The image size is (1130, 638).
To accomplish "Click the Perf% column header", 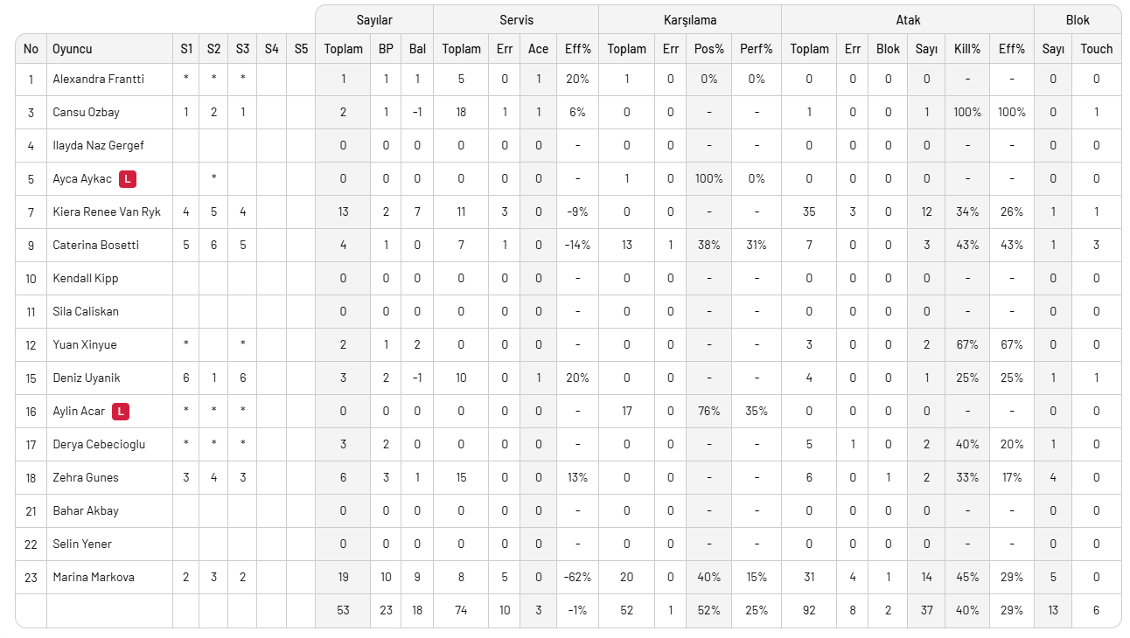I will (757, 49).
